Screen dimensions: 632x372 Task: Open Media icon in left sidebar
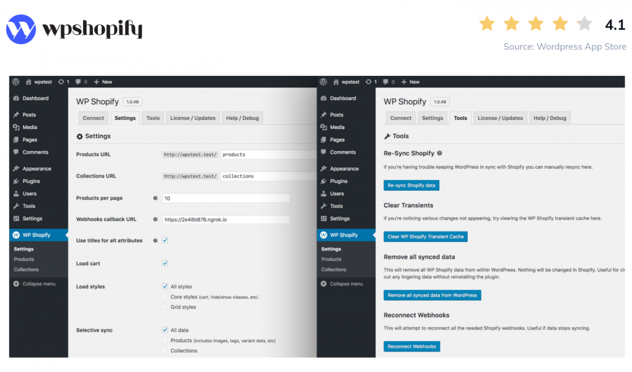click(x=16, y=127)
